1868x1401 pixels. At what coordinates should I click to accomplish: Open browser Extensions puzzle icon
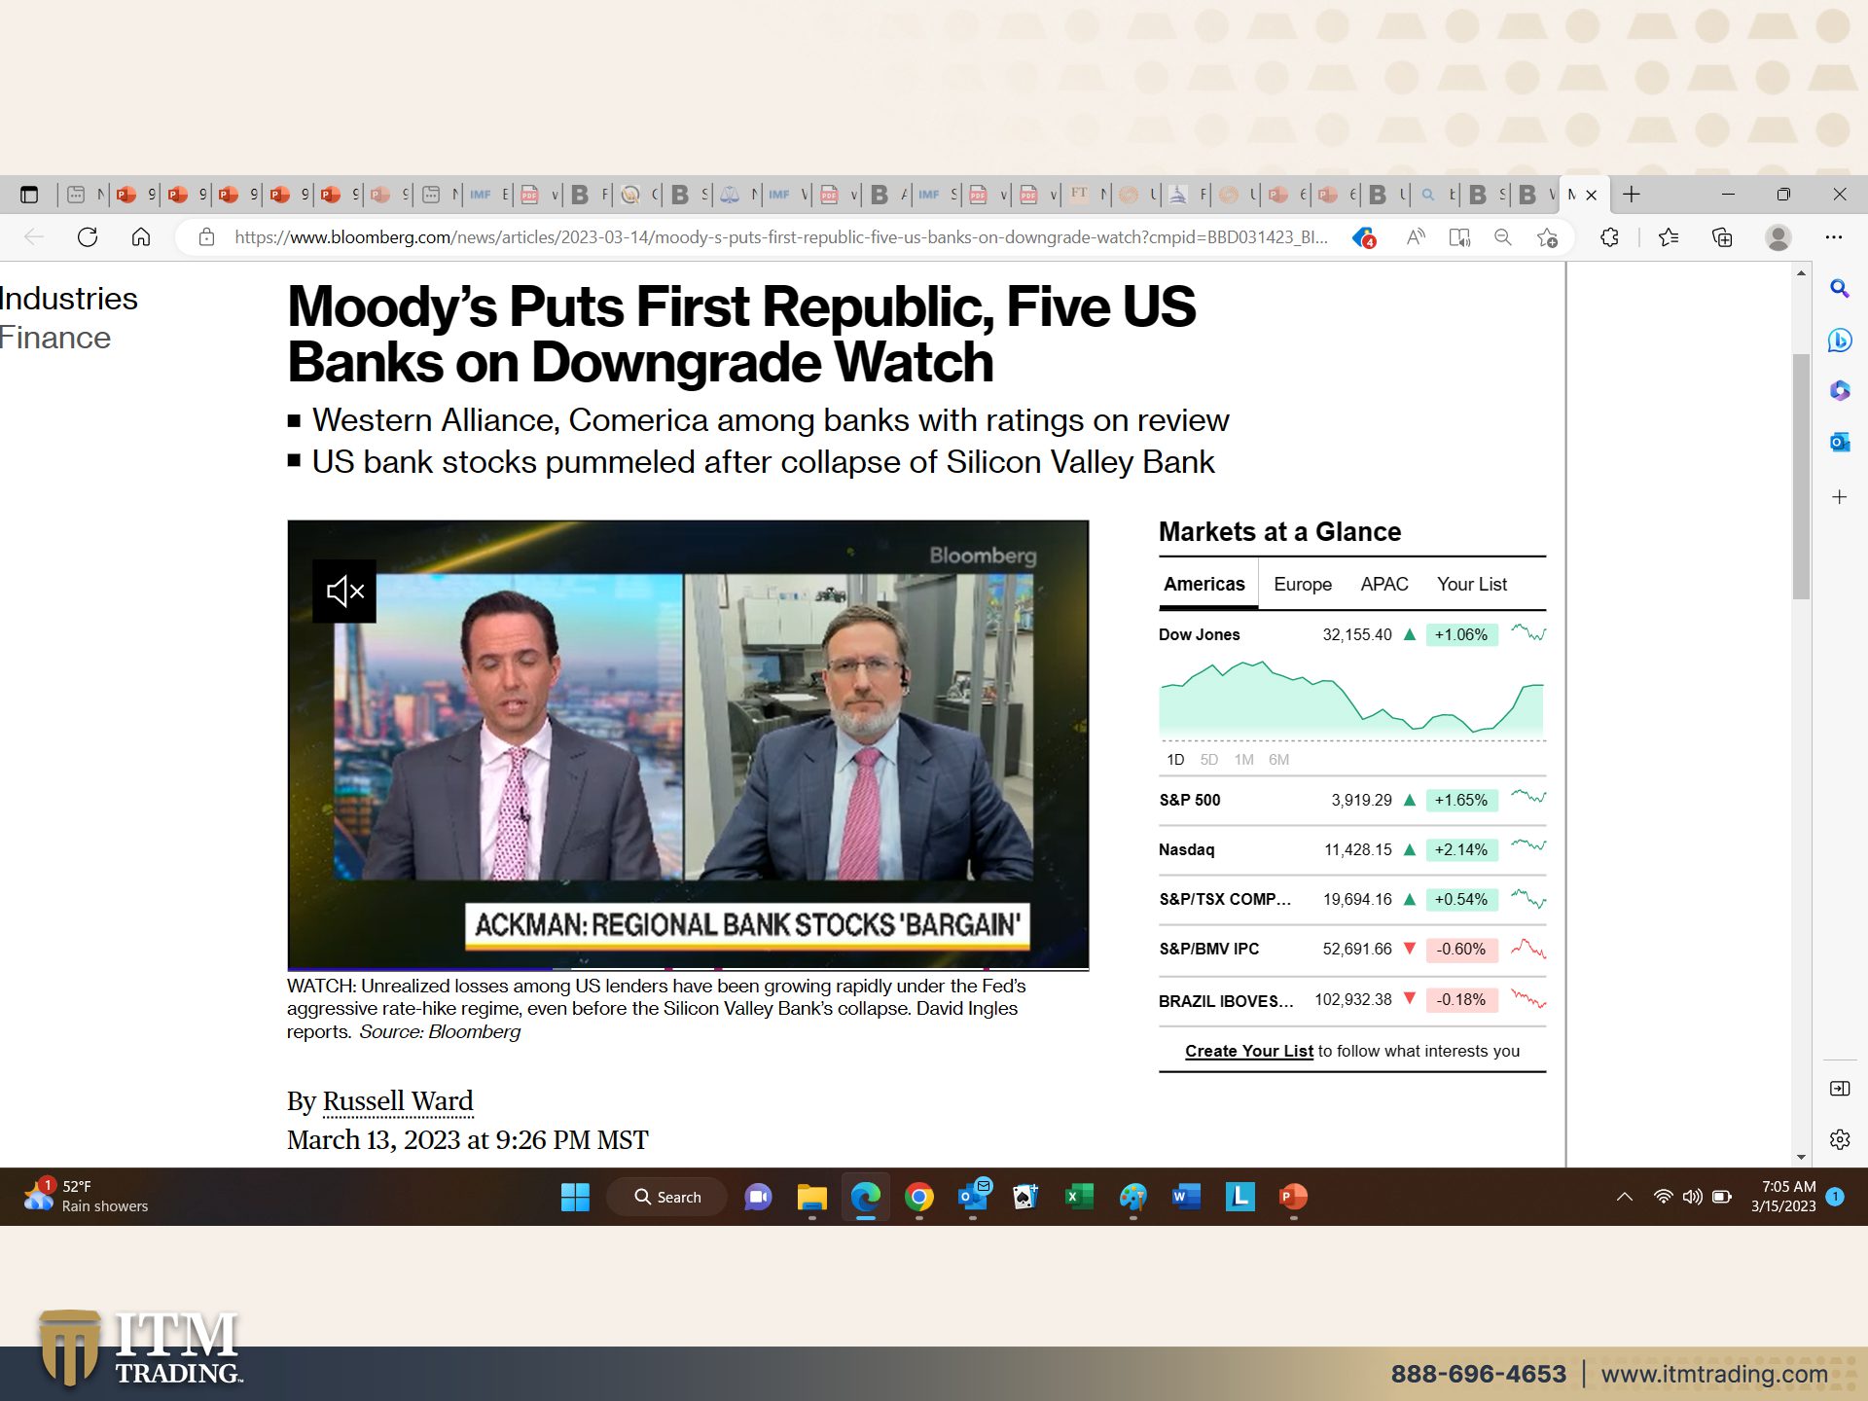1609,237
